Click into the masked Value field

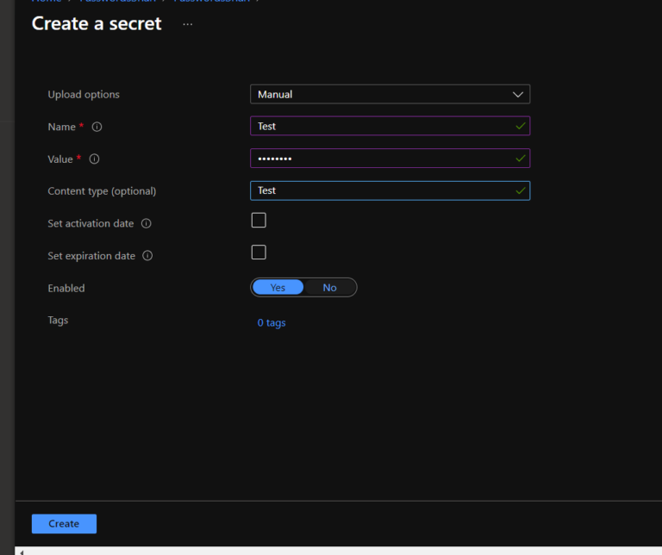pos(379,159)
